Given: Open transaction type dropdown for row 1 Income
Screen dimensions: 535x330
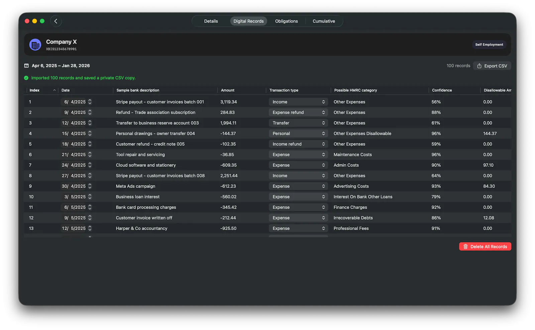Looking at the screenshot, I should coord(298,102).
